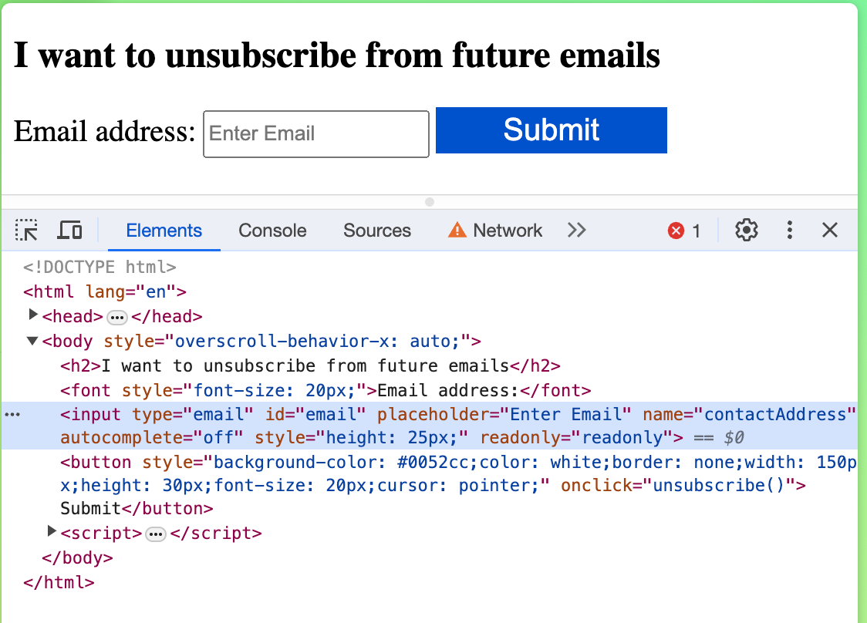Click the Enter Email input field
The image size is (867, 623).
315,133
